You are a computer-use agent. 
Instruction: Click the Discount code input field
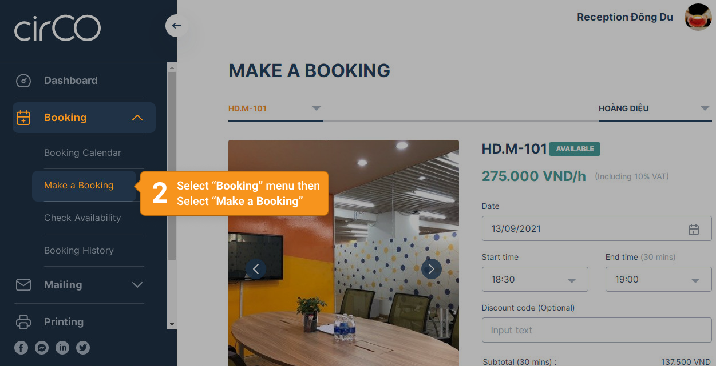point(597,330)
